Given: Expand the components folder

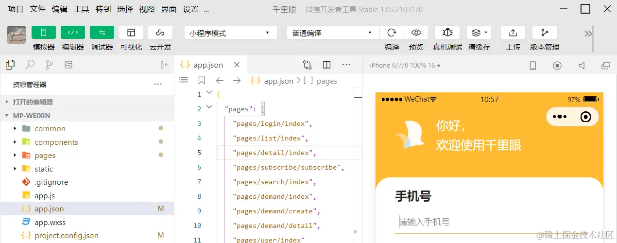Looking at the screenshot, I should [x=87, y=142].
